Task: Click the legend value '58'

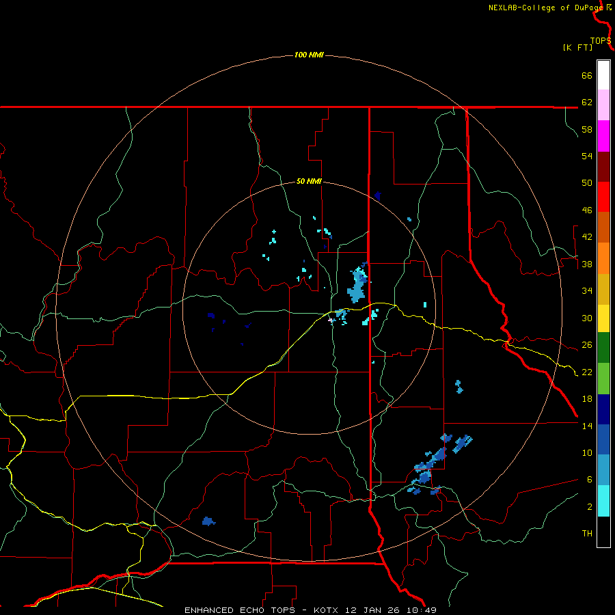Action: (x=587, y=129)
